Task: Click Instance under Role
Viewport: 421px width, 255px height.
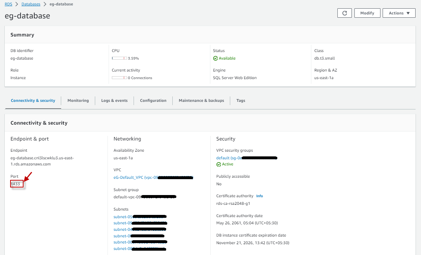Action: pos(18,78)
